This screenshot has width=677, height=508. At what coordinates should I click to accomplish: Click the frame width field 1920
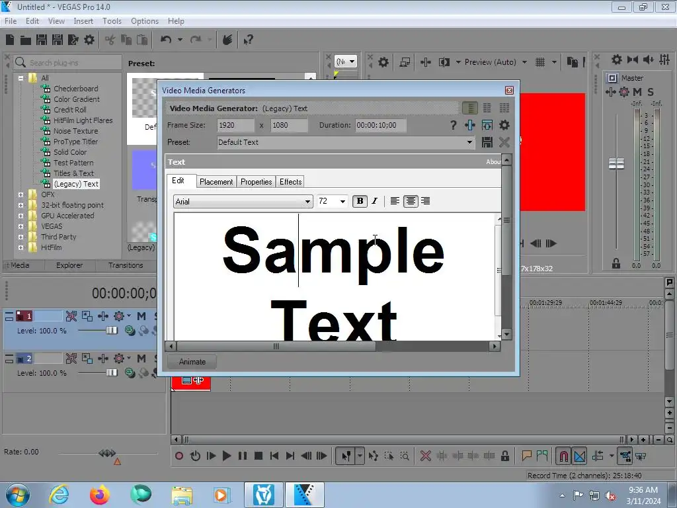click(235, 125)
